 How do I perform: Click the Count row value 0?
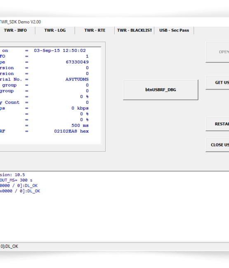(87, 102)
